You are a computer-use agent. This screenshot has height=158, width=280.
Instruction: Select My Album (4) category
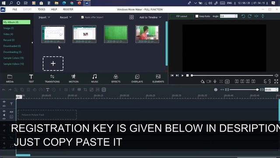click(x=17, y=22)
